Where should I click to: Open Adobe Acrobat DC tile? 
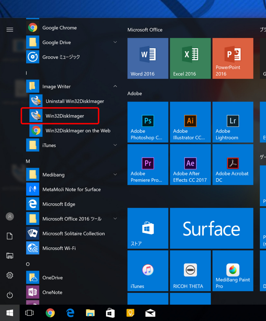pos(233,165)
